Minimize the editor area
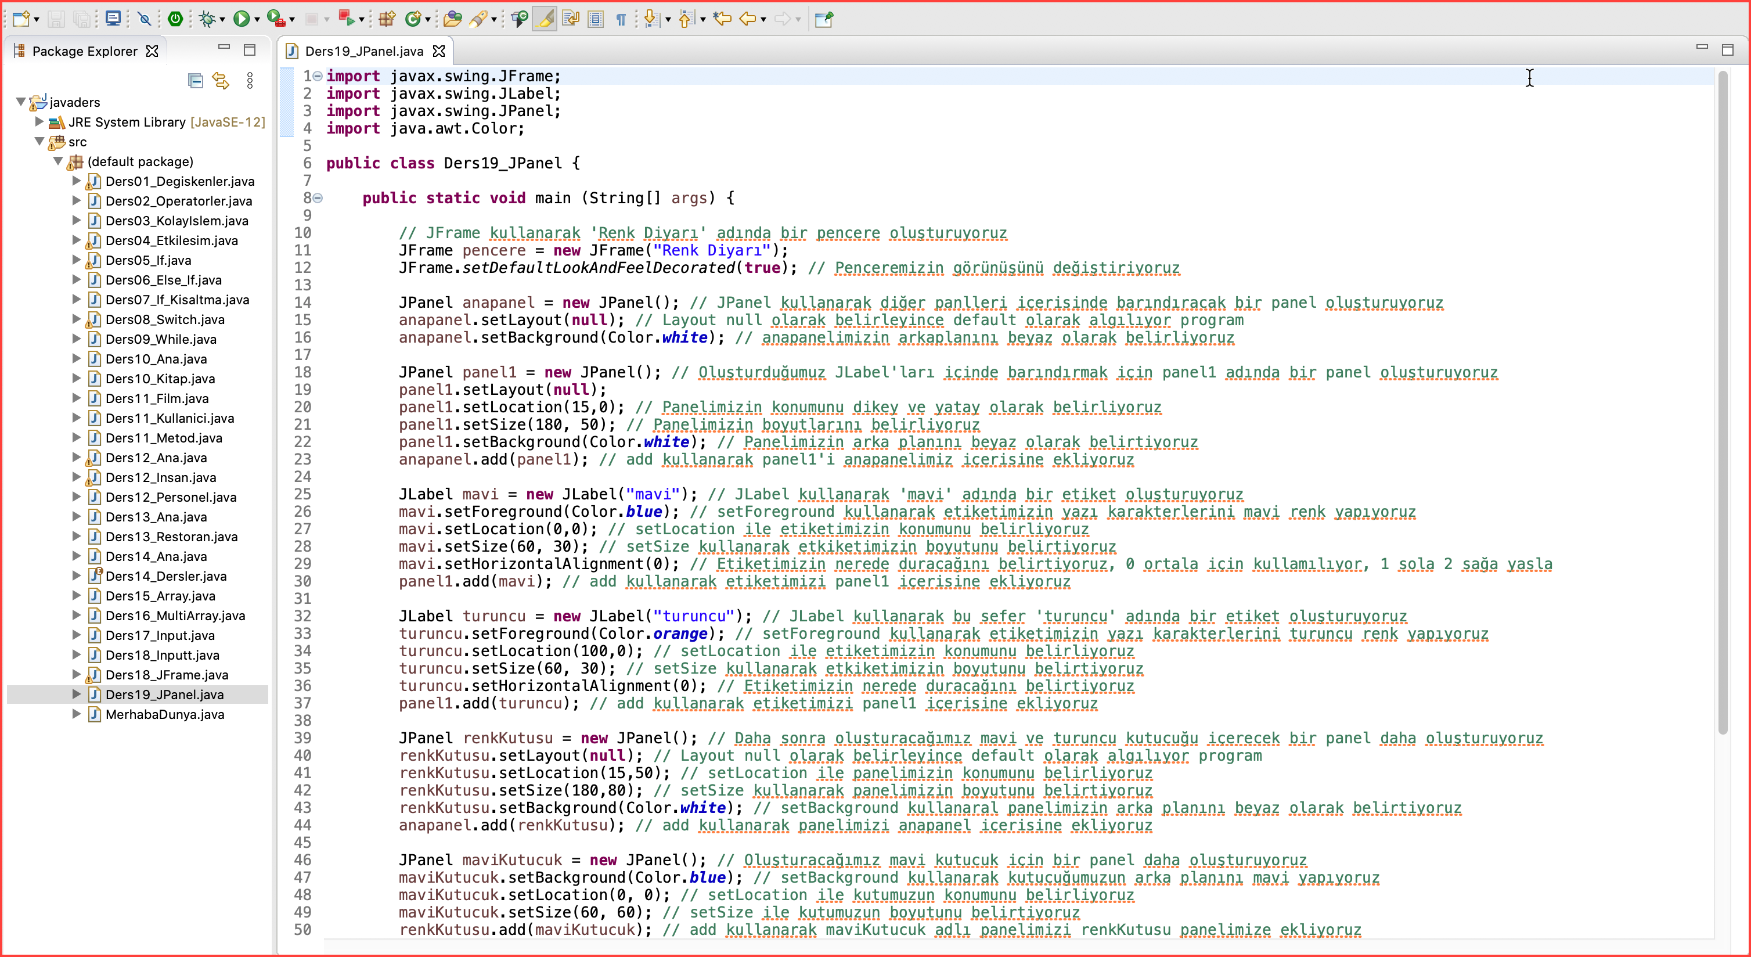1751x957 pixels. pyautogui.click(x=1702, y=48)
